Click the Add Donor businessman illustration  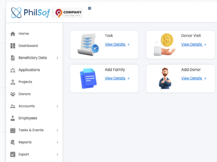(x=164, y=78)
